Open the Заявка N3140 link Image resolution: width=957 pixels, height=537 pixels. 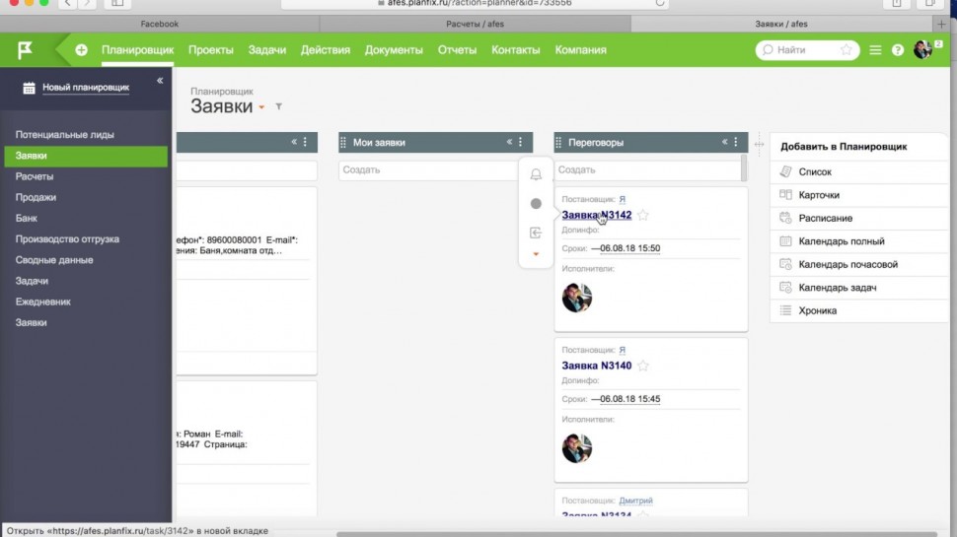[x=596, y=366]
